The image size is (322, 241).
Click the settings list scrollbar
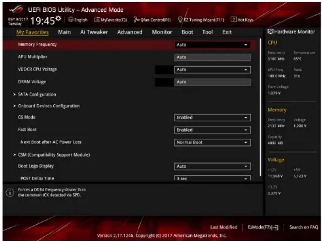pyautogui.click(x=260, y=107)
